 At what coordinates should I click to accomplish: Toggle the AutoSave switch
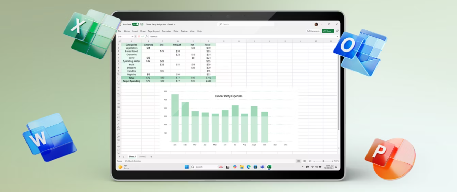point(136,24)
